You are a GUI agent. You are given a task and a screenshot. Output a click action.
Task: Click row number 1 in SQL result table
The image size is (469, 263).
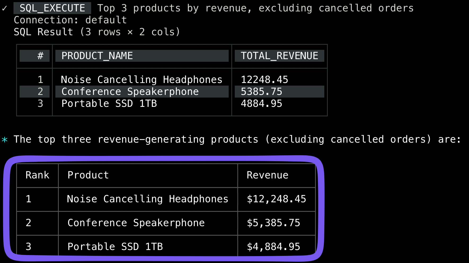coord(40,80)
